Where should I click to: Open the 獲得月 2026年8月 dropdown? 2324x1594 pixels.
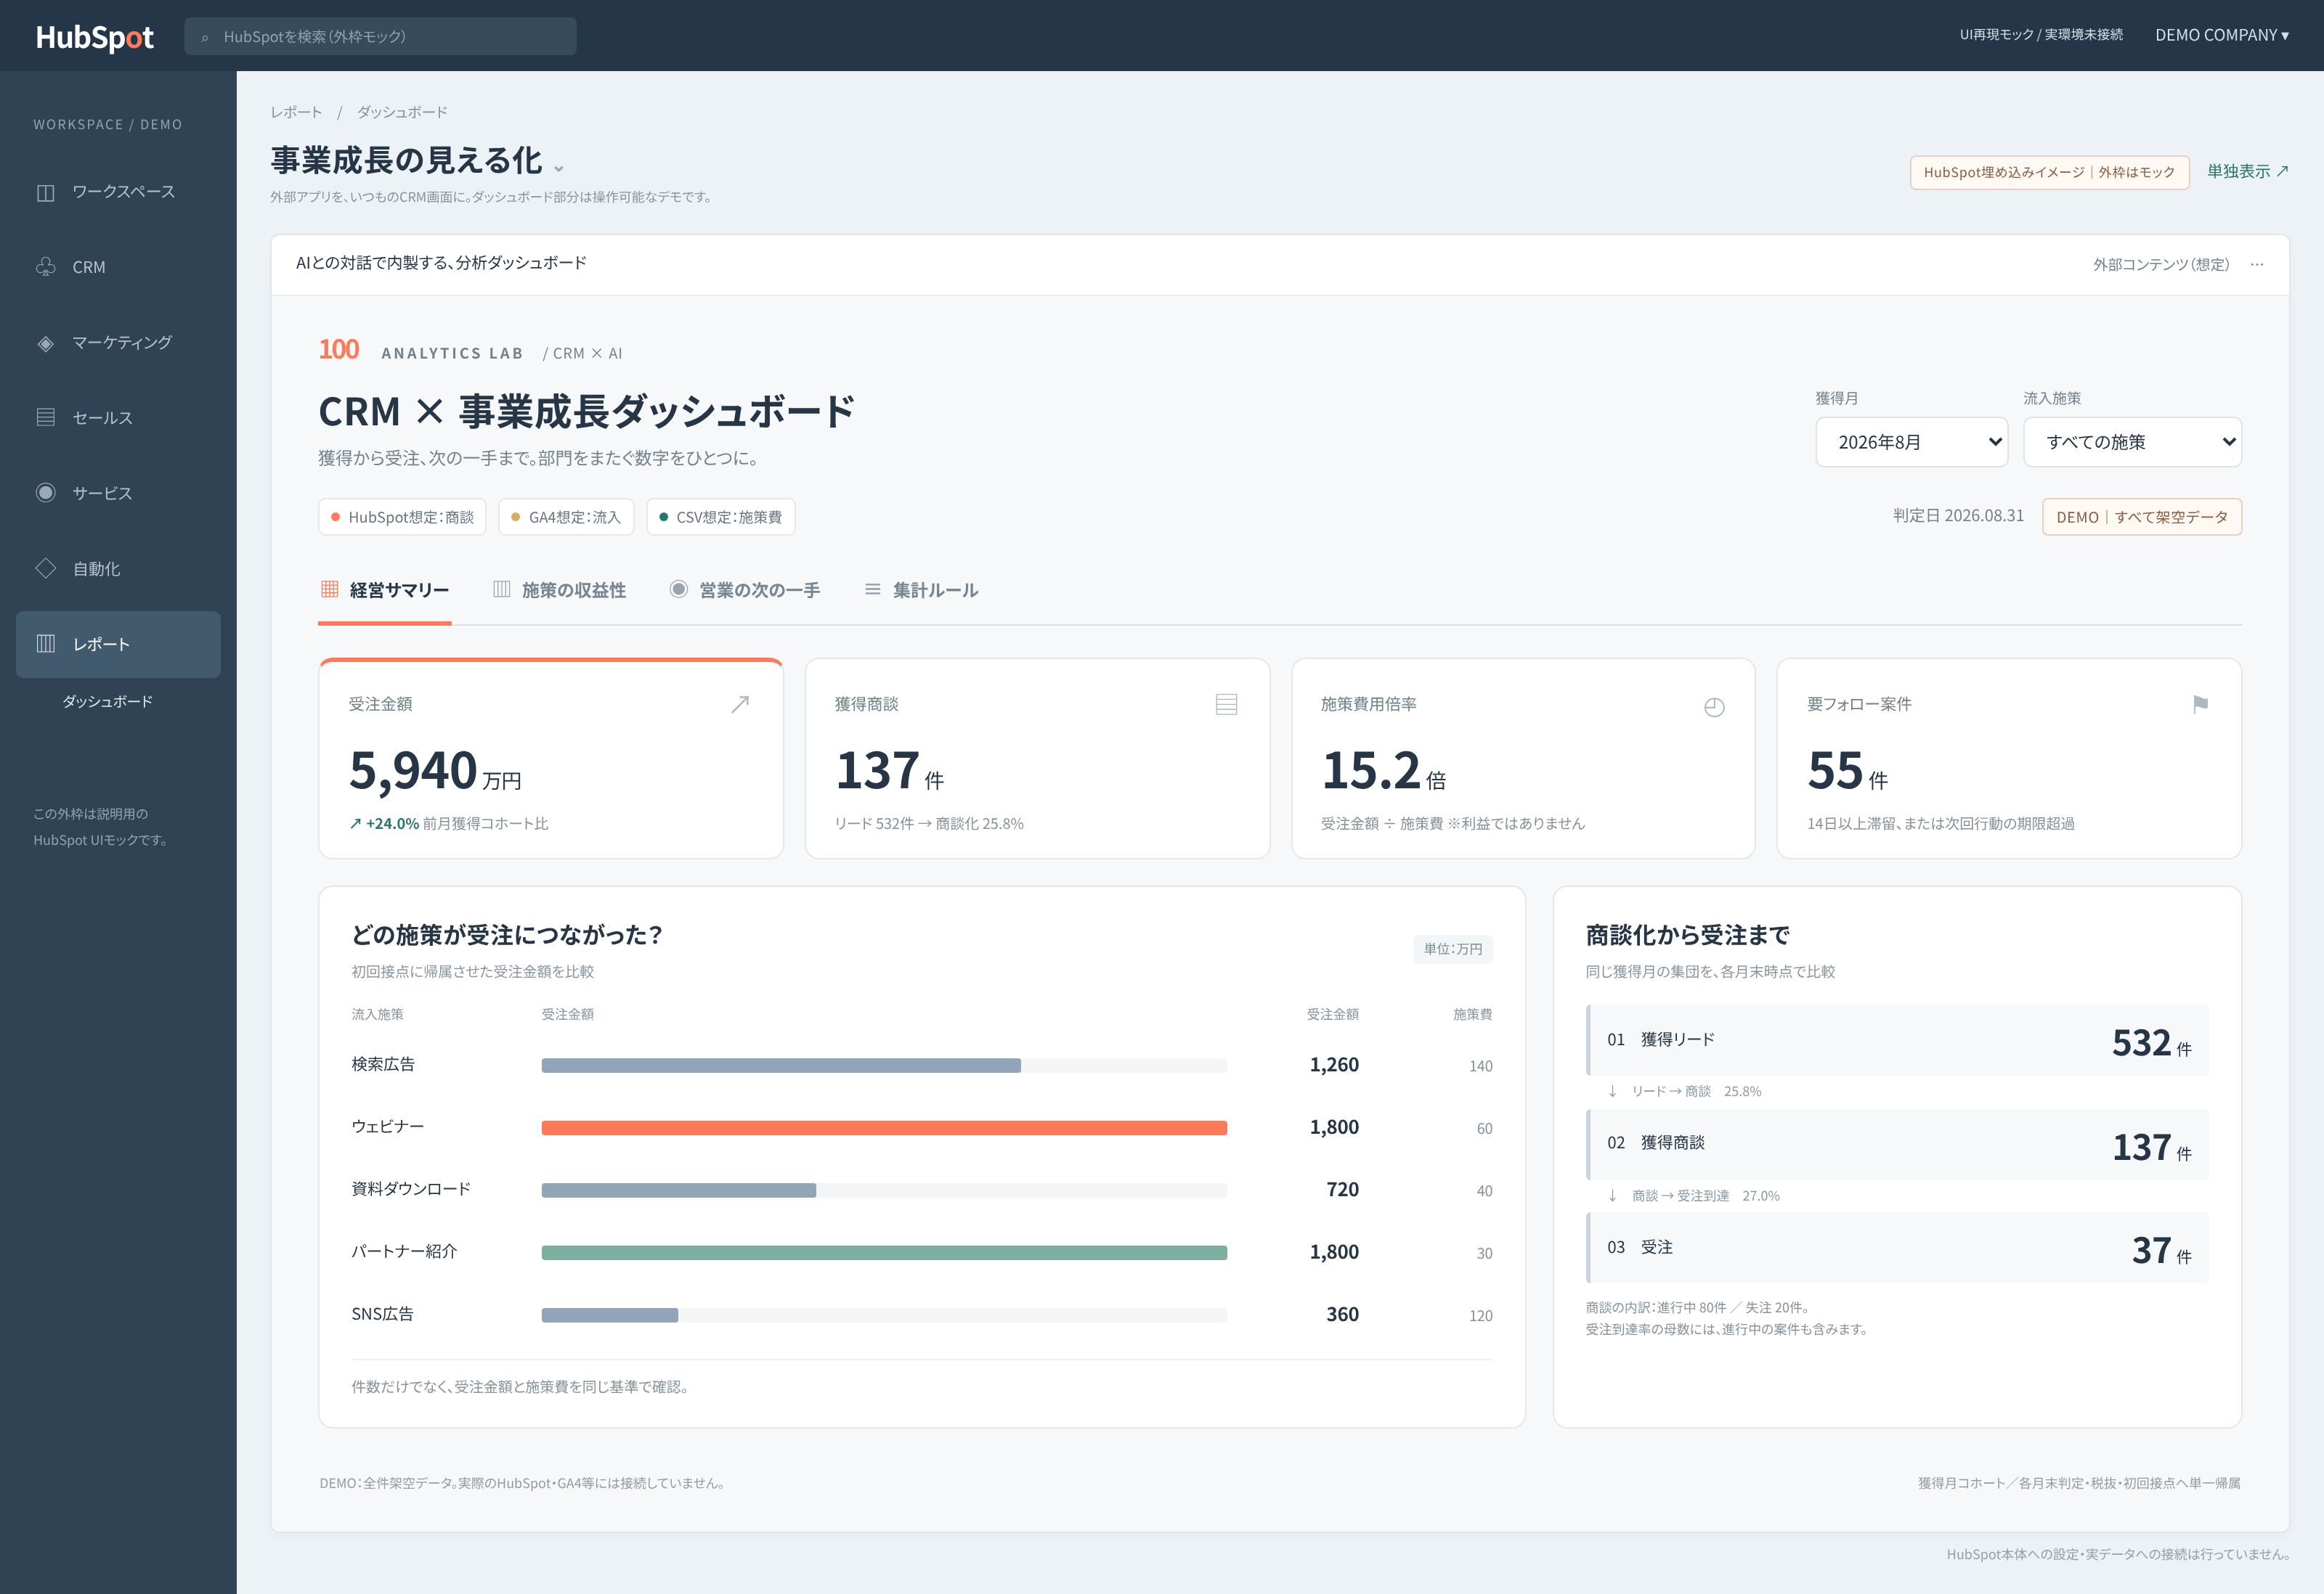pyautogui.click(x=1912, y=442)
